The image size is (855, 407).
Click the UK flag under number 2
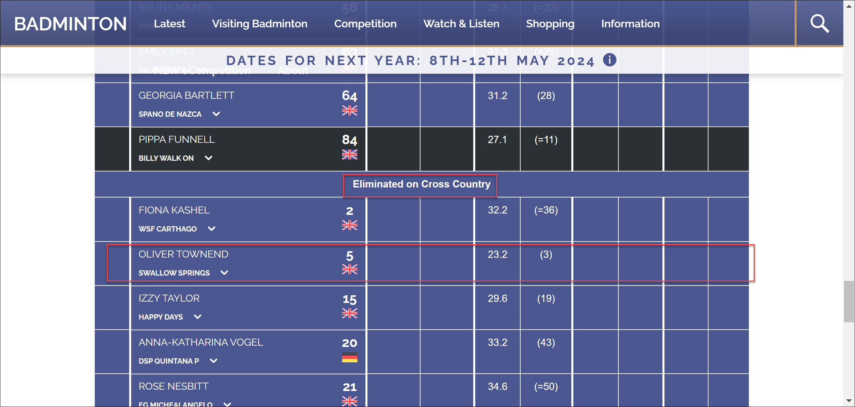pyautogui.click(x=349, y=225)
